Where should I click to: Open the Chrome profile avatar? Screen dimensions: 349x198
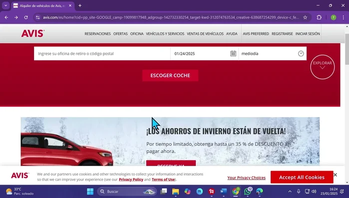(334, 17)
